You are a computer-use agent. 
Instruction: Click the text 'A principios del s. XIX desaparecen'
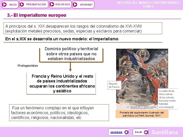[x=83, y=28]
